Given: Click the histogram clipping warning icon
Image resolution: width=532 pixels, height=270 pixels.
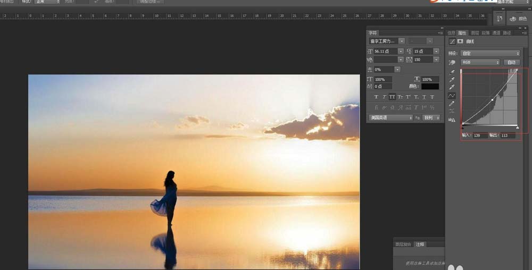Looking at the screenshot, I should (x=452, y=120).
